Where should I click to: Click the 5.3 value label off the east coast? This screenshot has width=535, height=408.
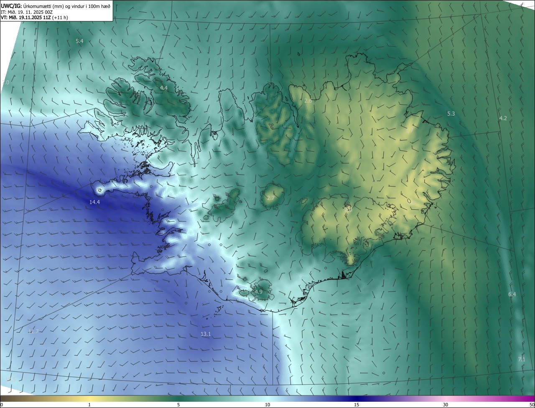[x=451, y=114]
